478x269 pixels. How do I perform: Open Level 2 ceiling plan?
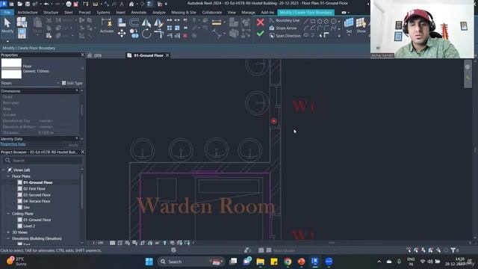(x=29, y=226)
